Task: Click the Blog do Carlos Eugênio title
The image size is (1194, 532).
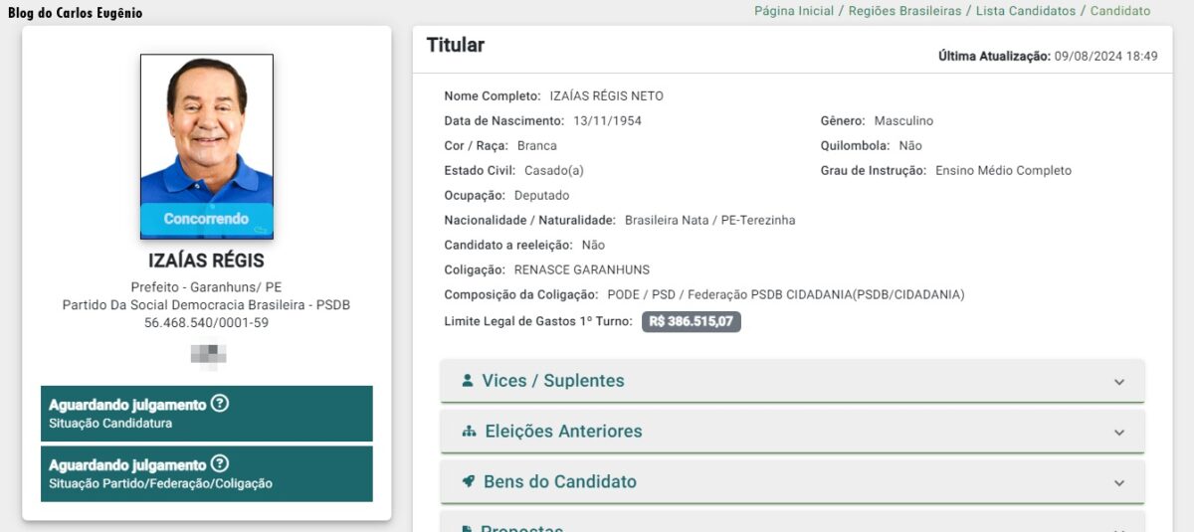Action: 76,13
